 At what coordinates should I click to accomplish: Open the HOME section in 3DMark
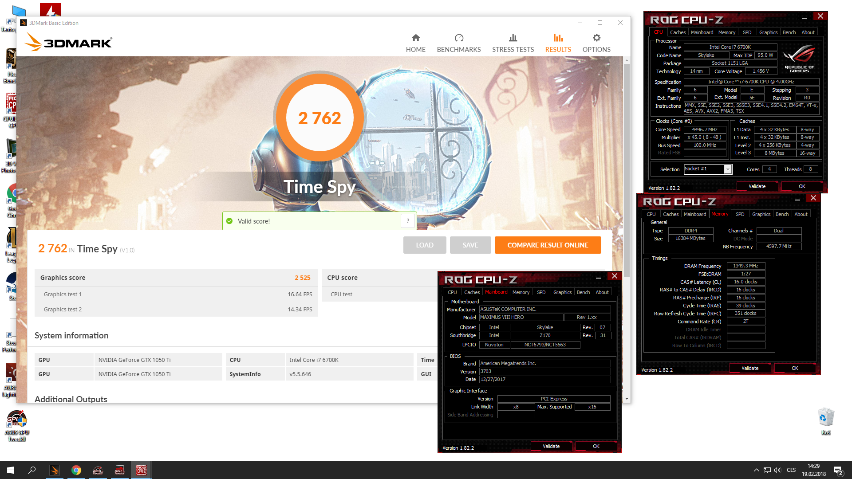[415, 43]
